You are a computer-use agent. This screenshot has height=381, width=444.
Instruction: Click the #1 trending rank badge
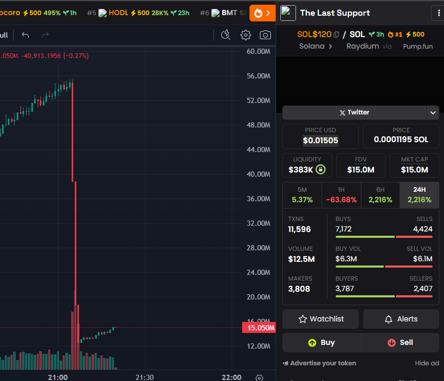(395, 34)
